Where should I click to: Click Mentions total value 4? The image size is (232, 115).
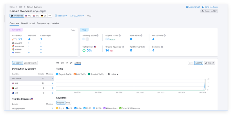29,39
